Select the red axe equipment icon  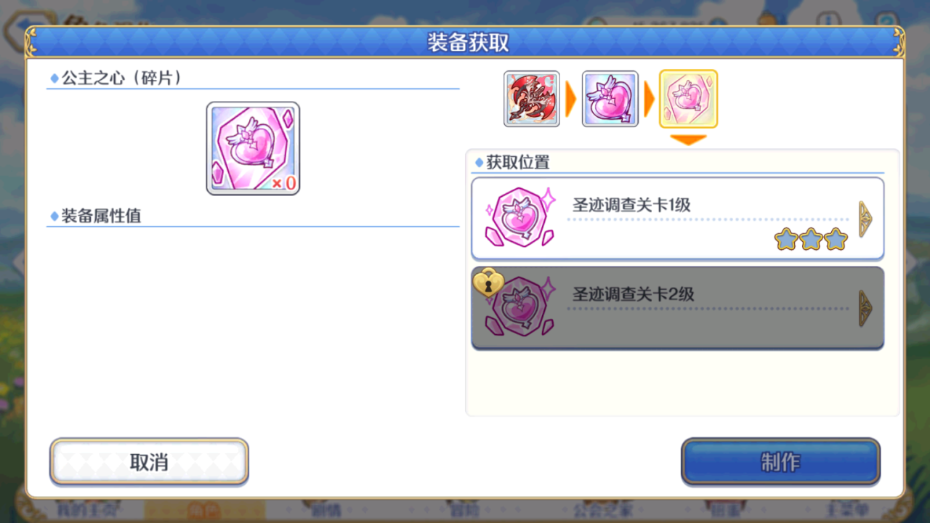point(532,99)
